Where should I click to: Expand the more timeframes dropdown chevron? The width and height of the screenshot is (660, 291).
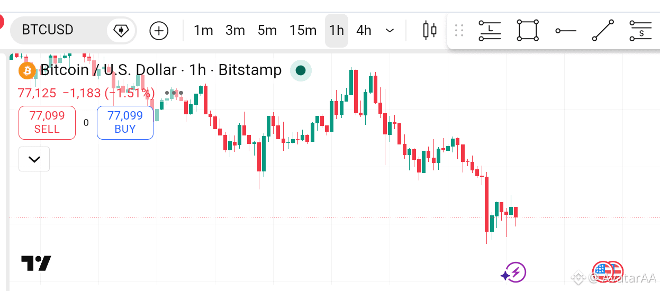point(390,31)
